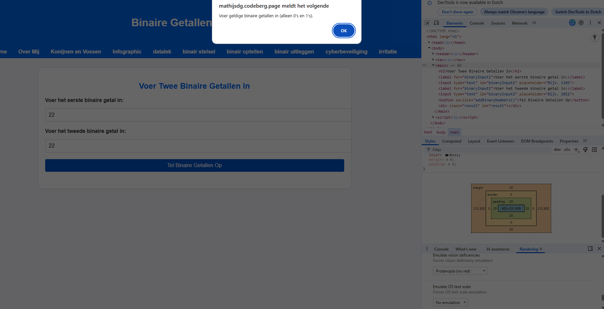Expand the header element node
This screenshot has height=309, width=604.
point(433,54)
